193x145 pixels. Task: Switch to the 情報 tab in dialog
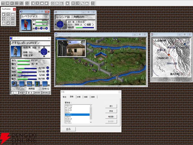[x=86, y=97]
